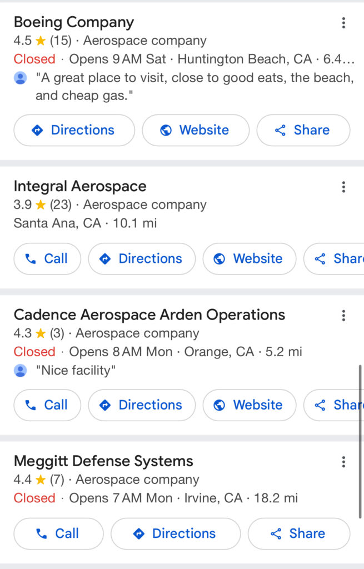
Task: Visit Boeing Company website
Action: tap(196, 130)
